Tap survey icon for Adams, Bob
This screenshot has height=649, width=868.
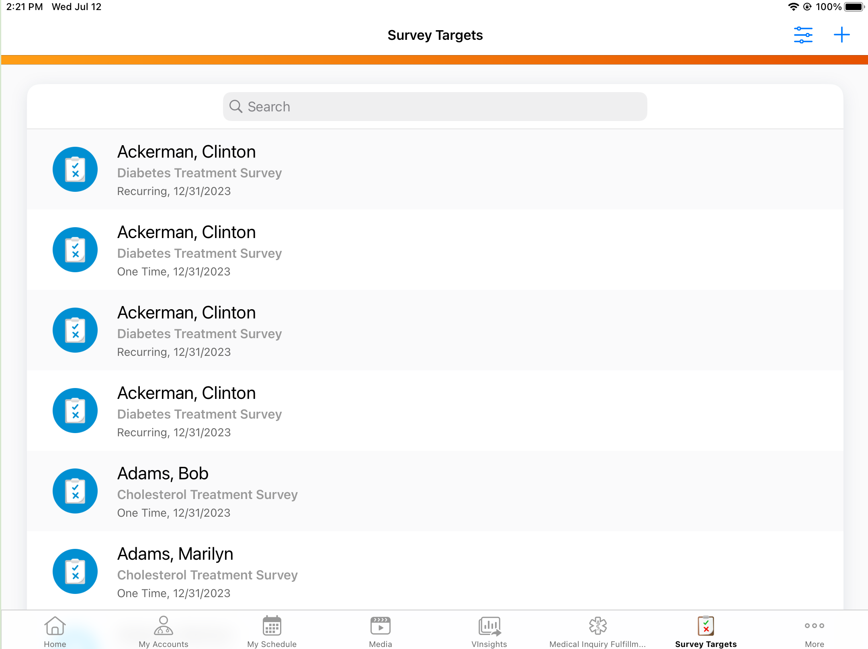(x=75, y=491)
